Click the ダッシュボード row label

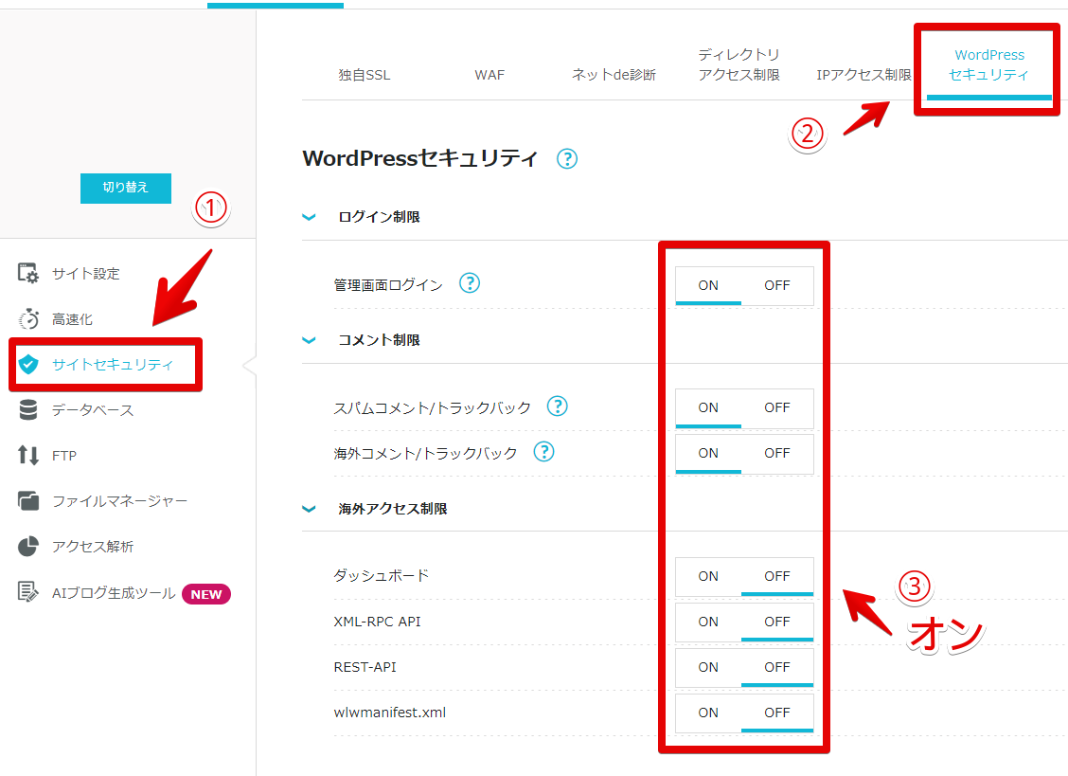pos(381,575)
